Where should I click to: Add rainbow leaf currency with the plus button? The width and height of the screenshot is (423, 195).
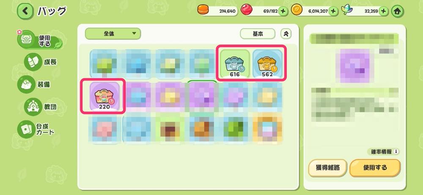(x=383, y=11)
